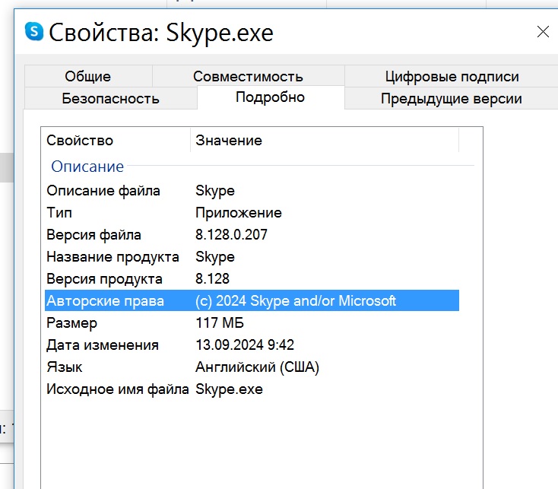Select the Подробно tab
This screenshot has height=489, width=558.
(x=271, y=97)
